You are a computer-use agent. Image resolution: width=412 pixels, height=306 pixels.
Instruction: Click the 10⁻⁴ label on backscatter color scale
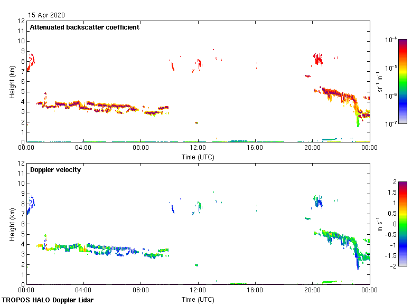391,40
